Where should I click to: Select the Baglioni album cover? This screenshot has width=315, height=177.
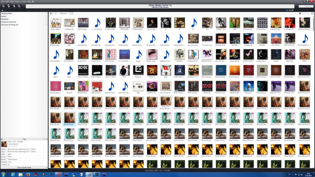[x=138, y=70]
